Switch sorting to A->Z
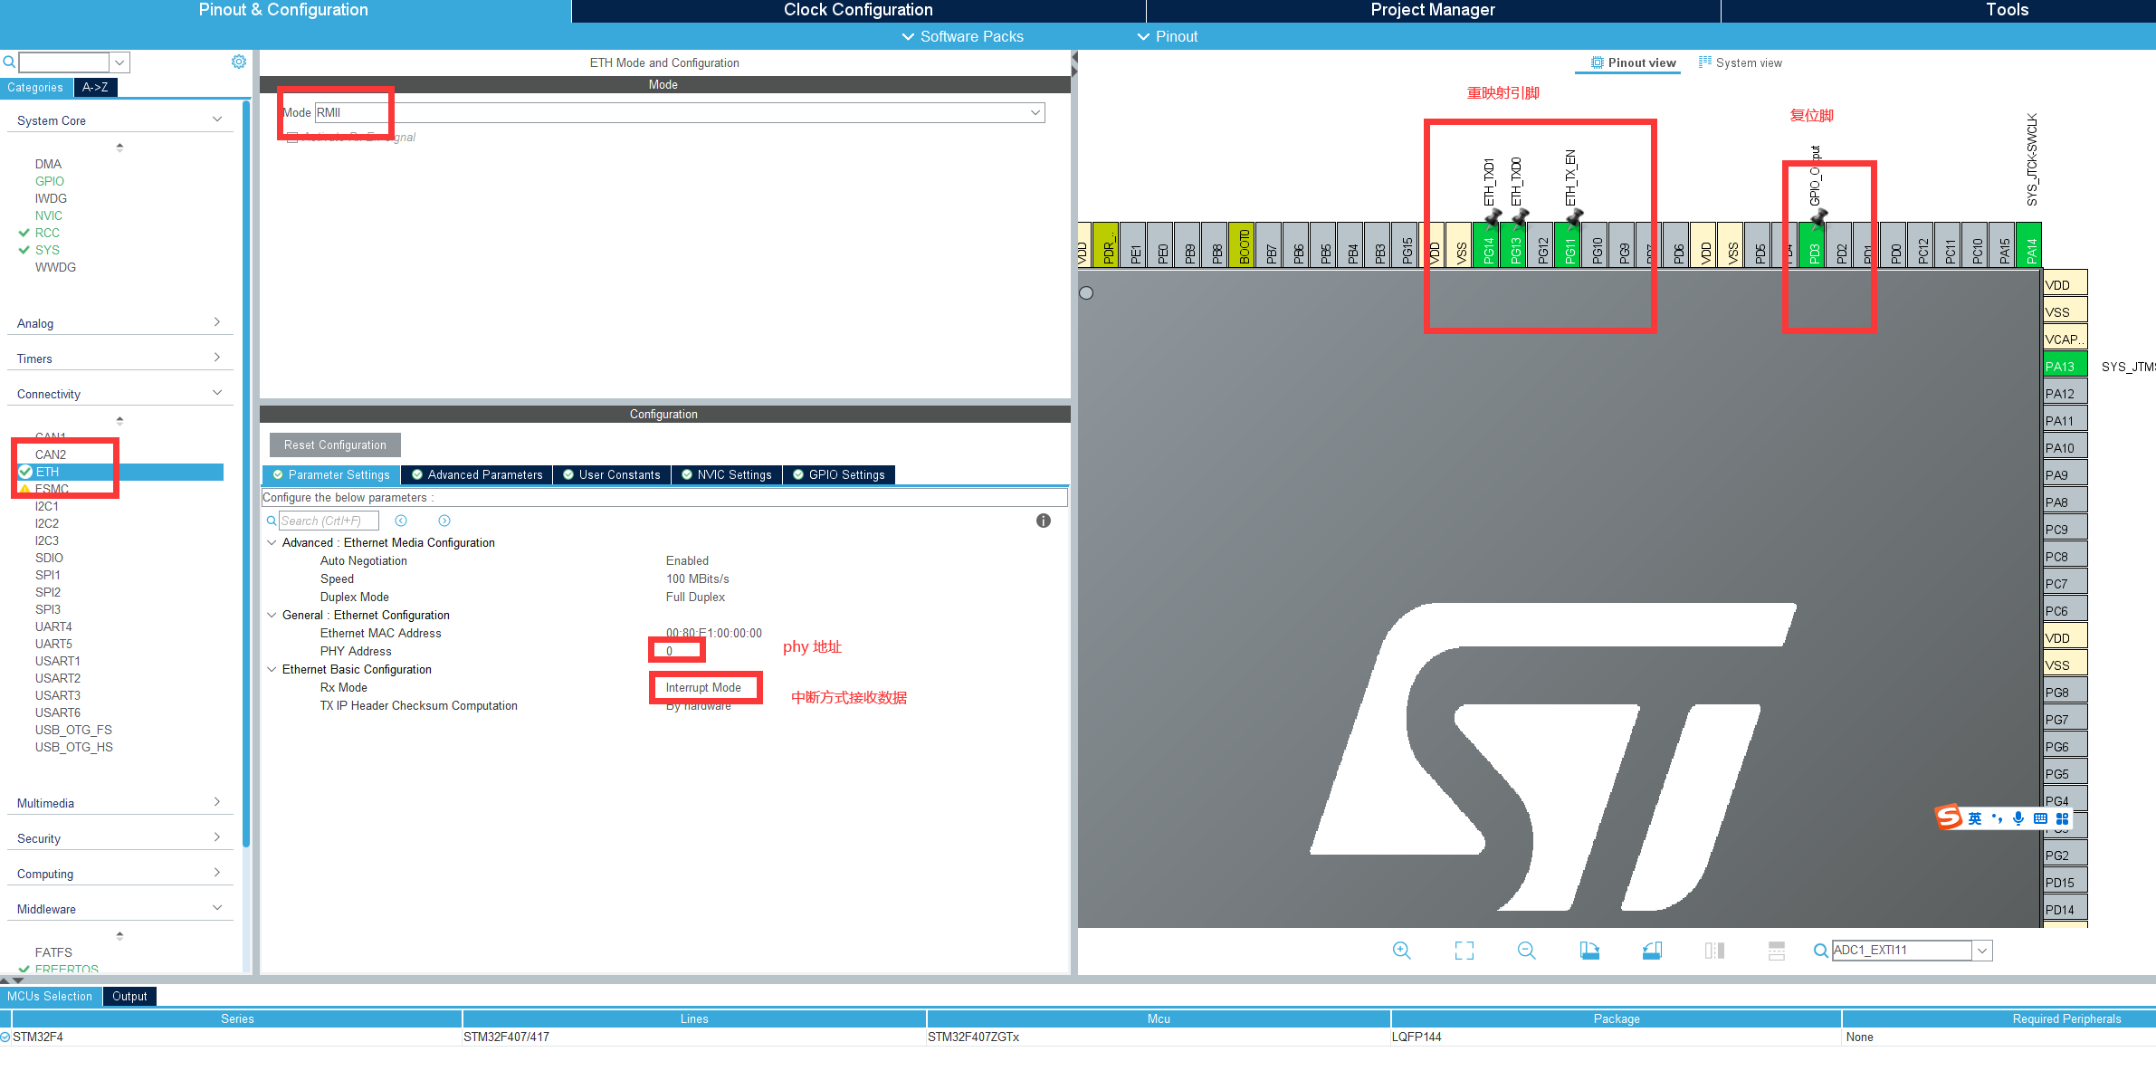 pyautogui.click(x=95, y=87)
